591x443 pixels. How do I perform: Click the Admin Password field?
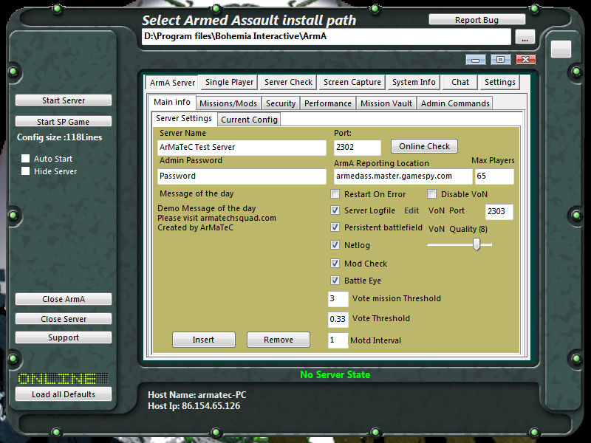(242, 176)
